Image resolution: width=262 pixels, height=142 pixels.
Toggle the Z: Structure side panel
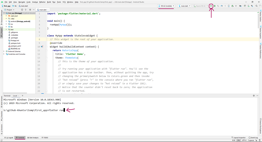(x=2, y=129)
